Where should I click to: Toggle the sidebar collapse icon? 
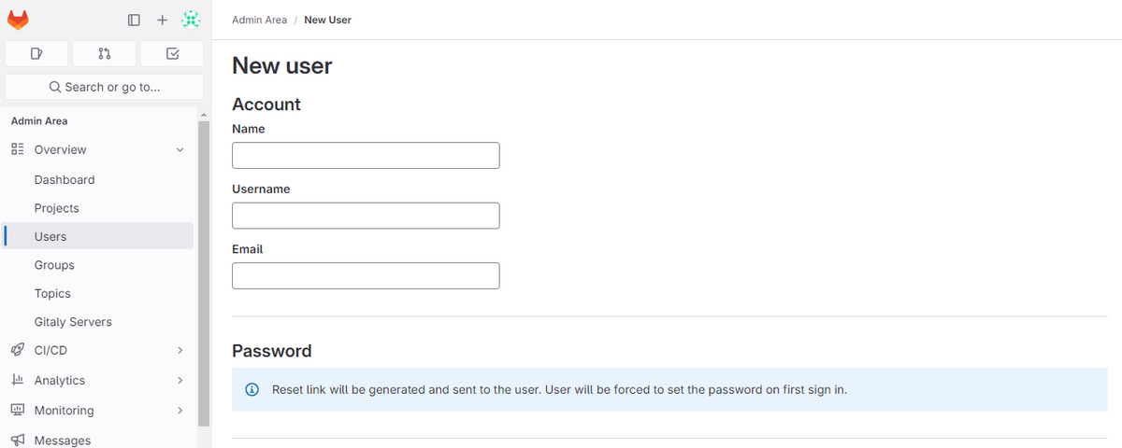[x=134, y=20]
